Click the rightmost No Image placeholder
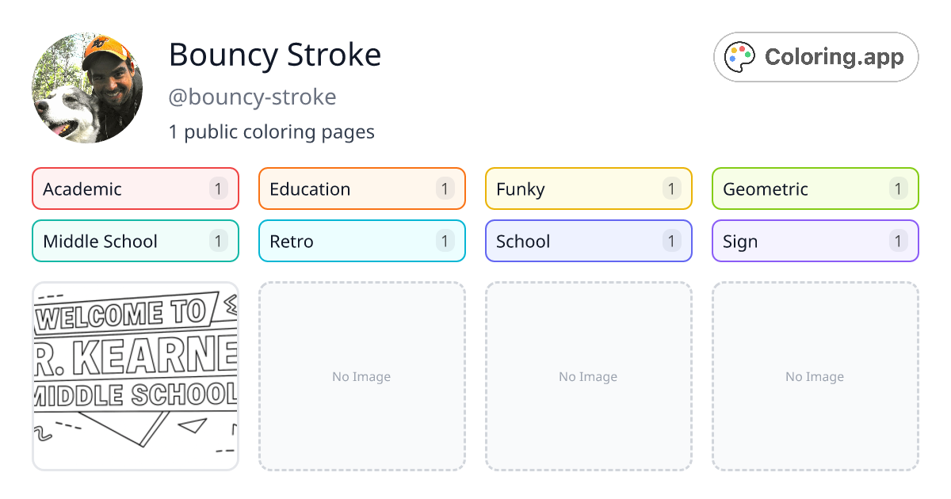This screenshot has width=951, height=499. [x=815, y=375]
